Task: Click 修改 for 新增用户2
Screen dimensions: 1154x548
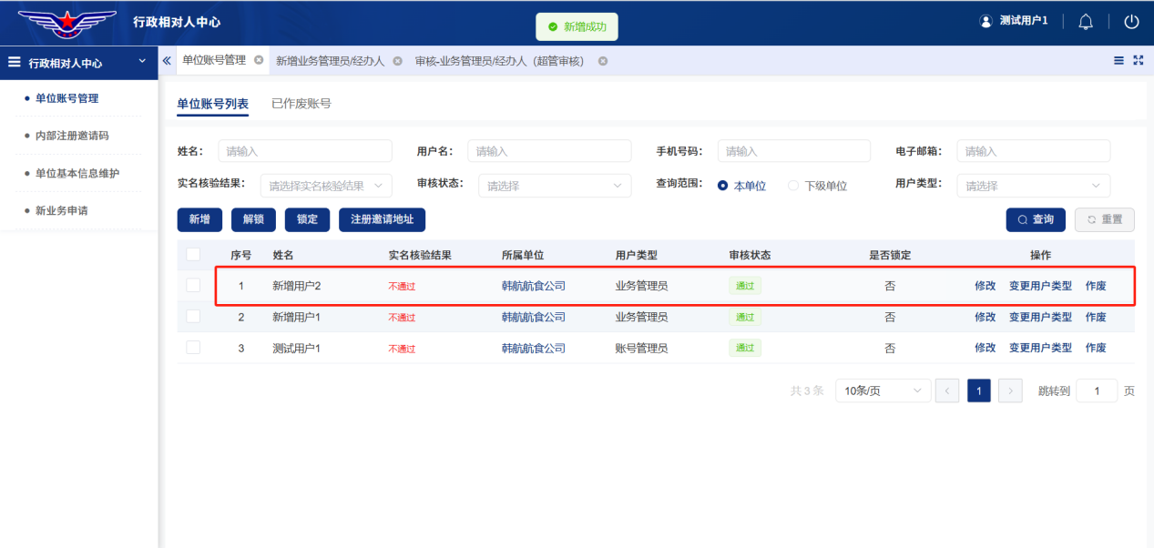Action: [985, 286]
